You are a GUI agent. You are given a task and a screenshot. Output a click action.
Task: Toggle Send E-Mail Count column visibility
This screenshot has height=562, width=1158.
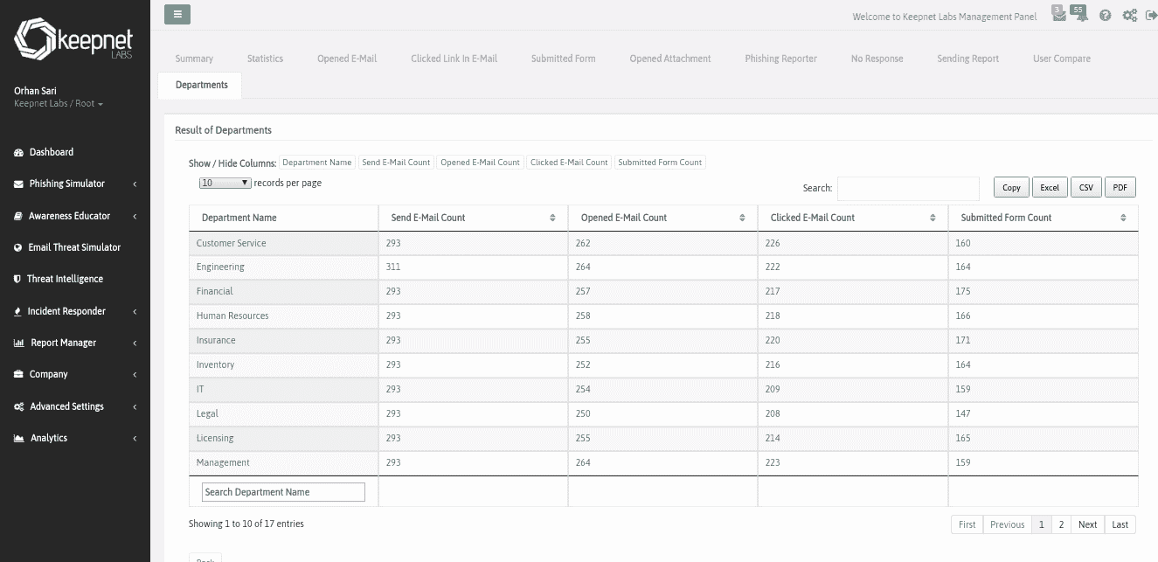[x=396, y=163]
